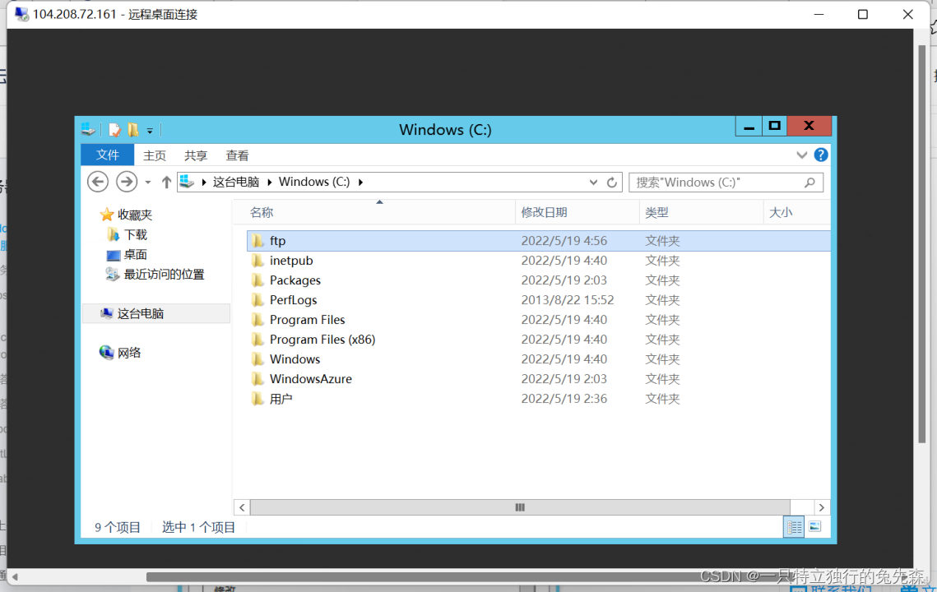Image resolution: width=937 pixels, height=592 pixels.
Task: Sort by the 类型 column header
Action: (702, 212)
